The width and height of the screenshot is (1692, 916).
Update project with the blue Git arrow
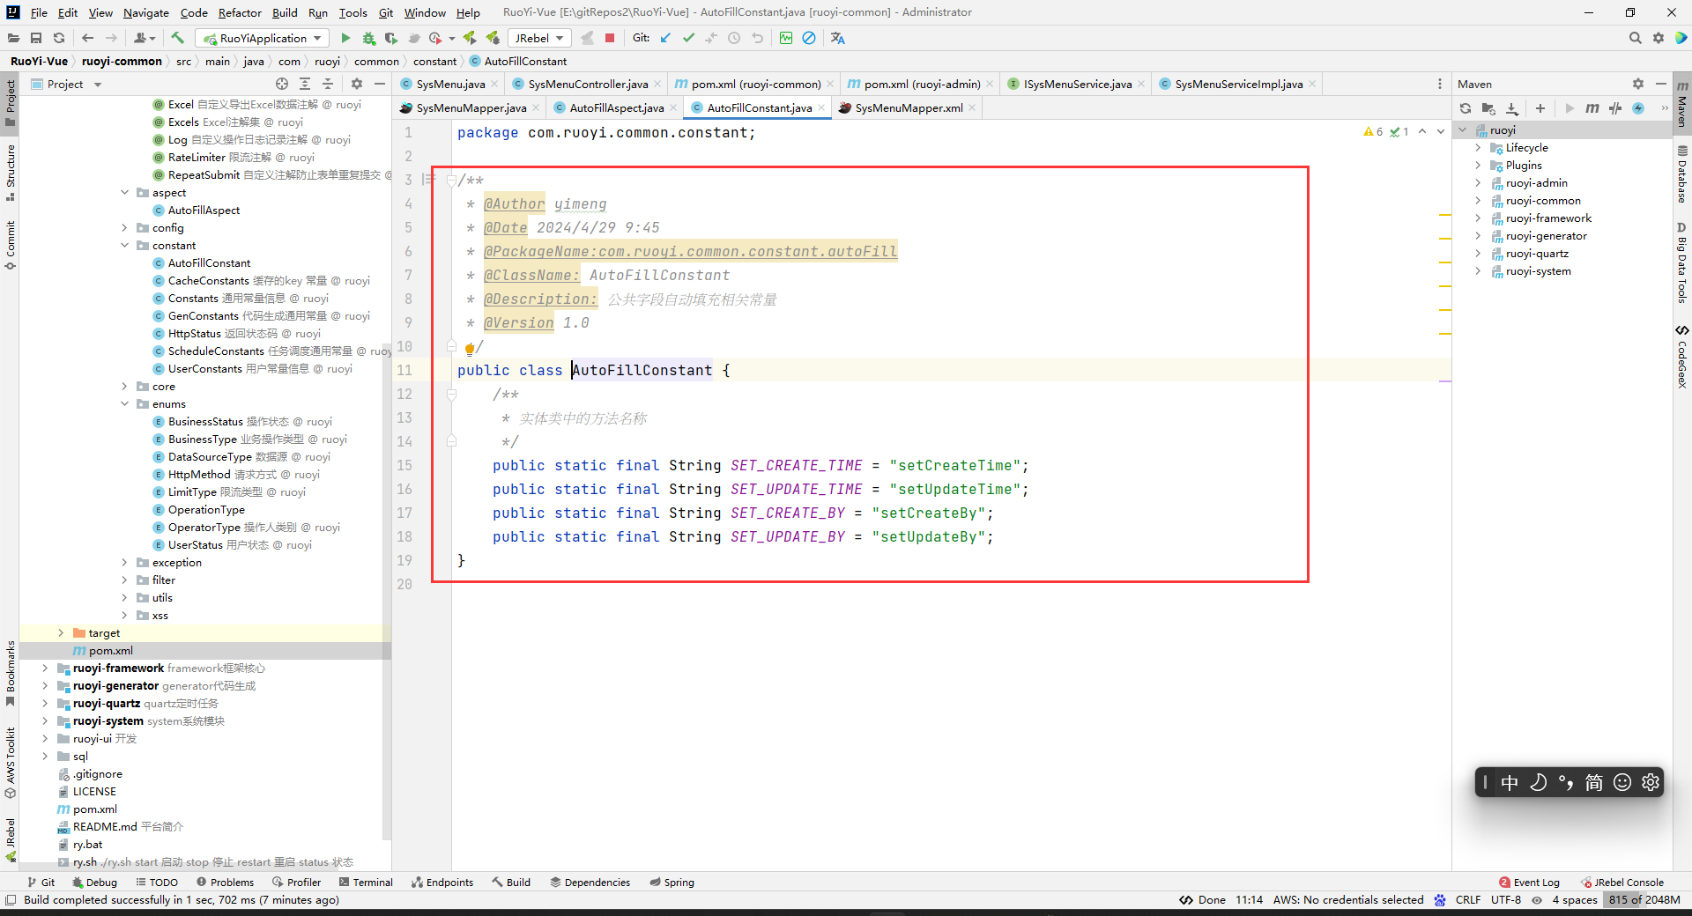(665, 38)
